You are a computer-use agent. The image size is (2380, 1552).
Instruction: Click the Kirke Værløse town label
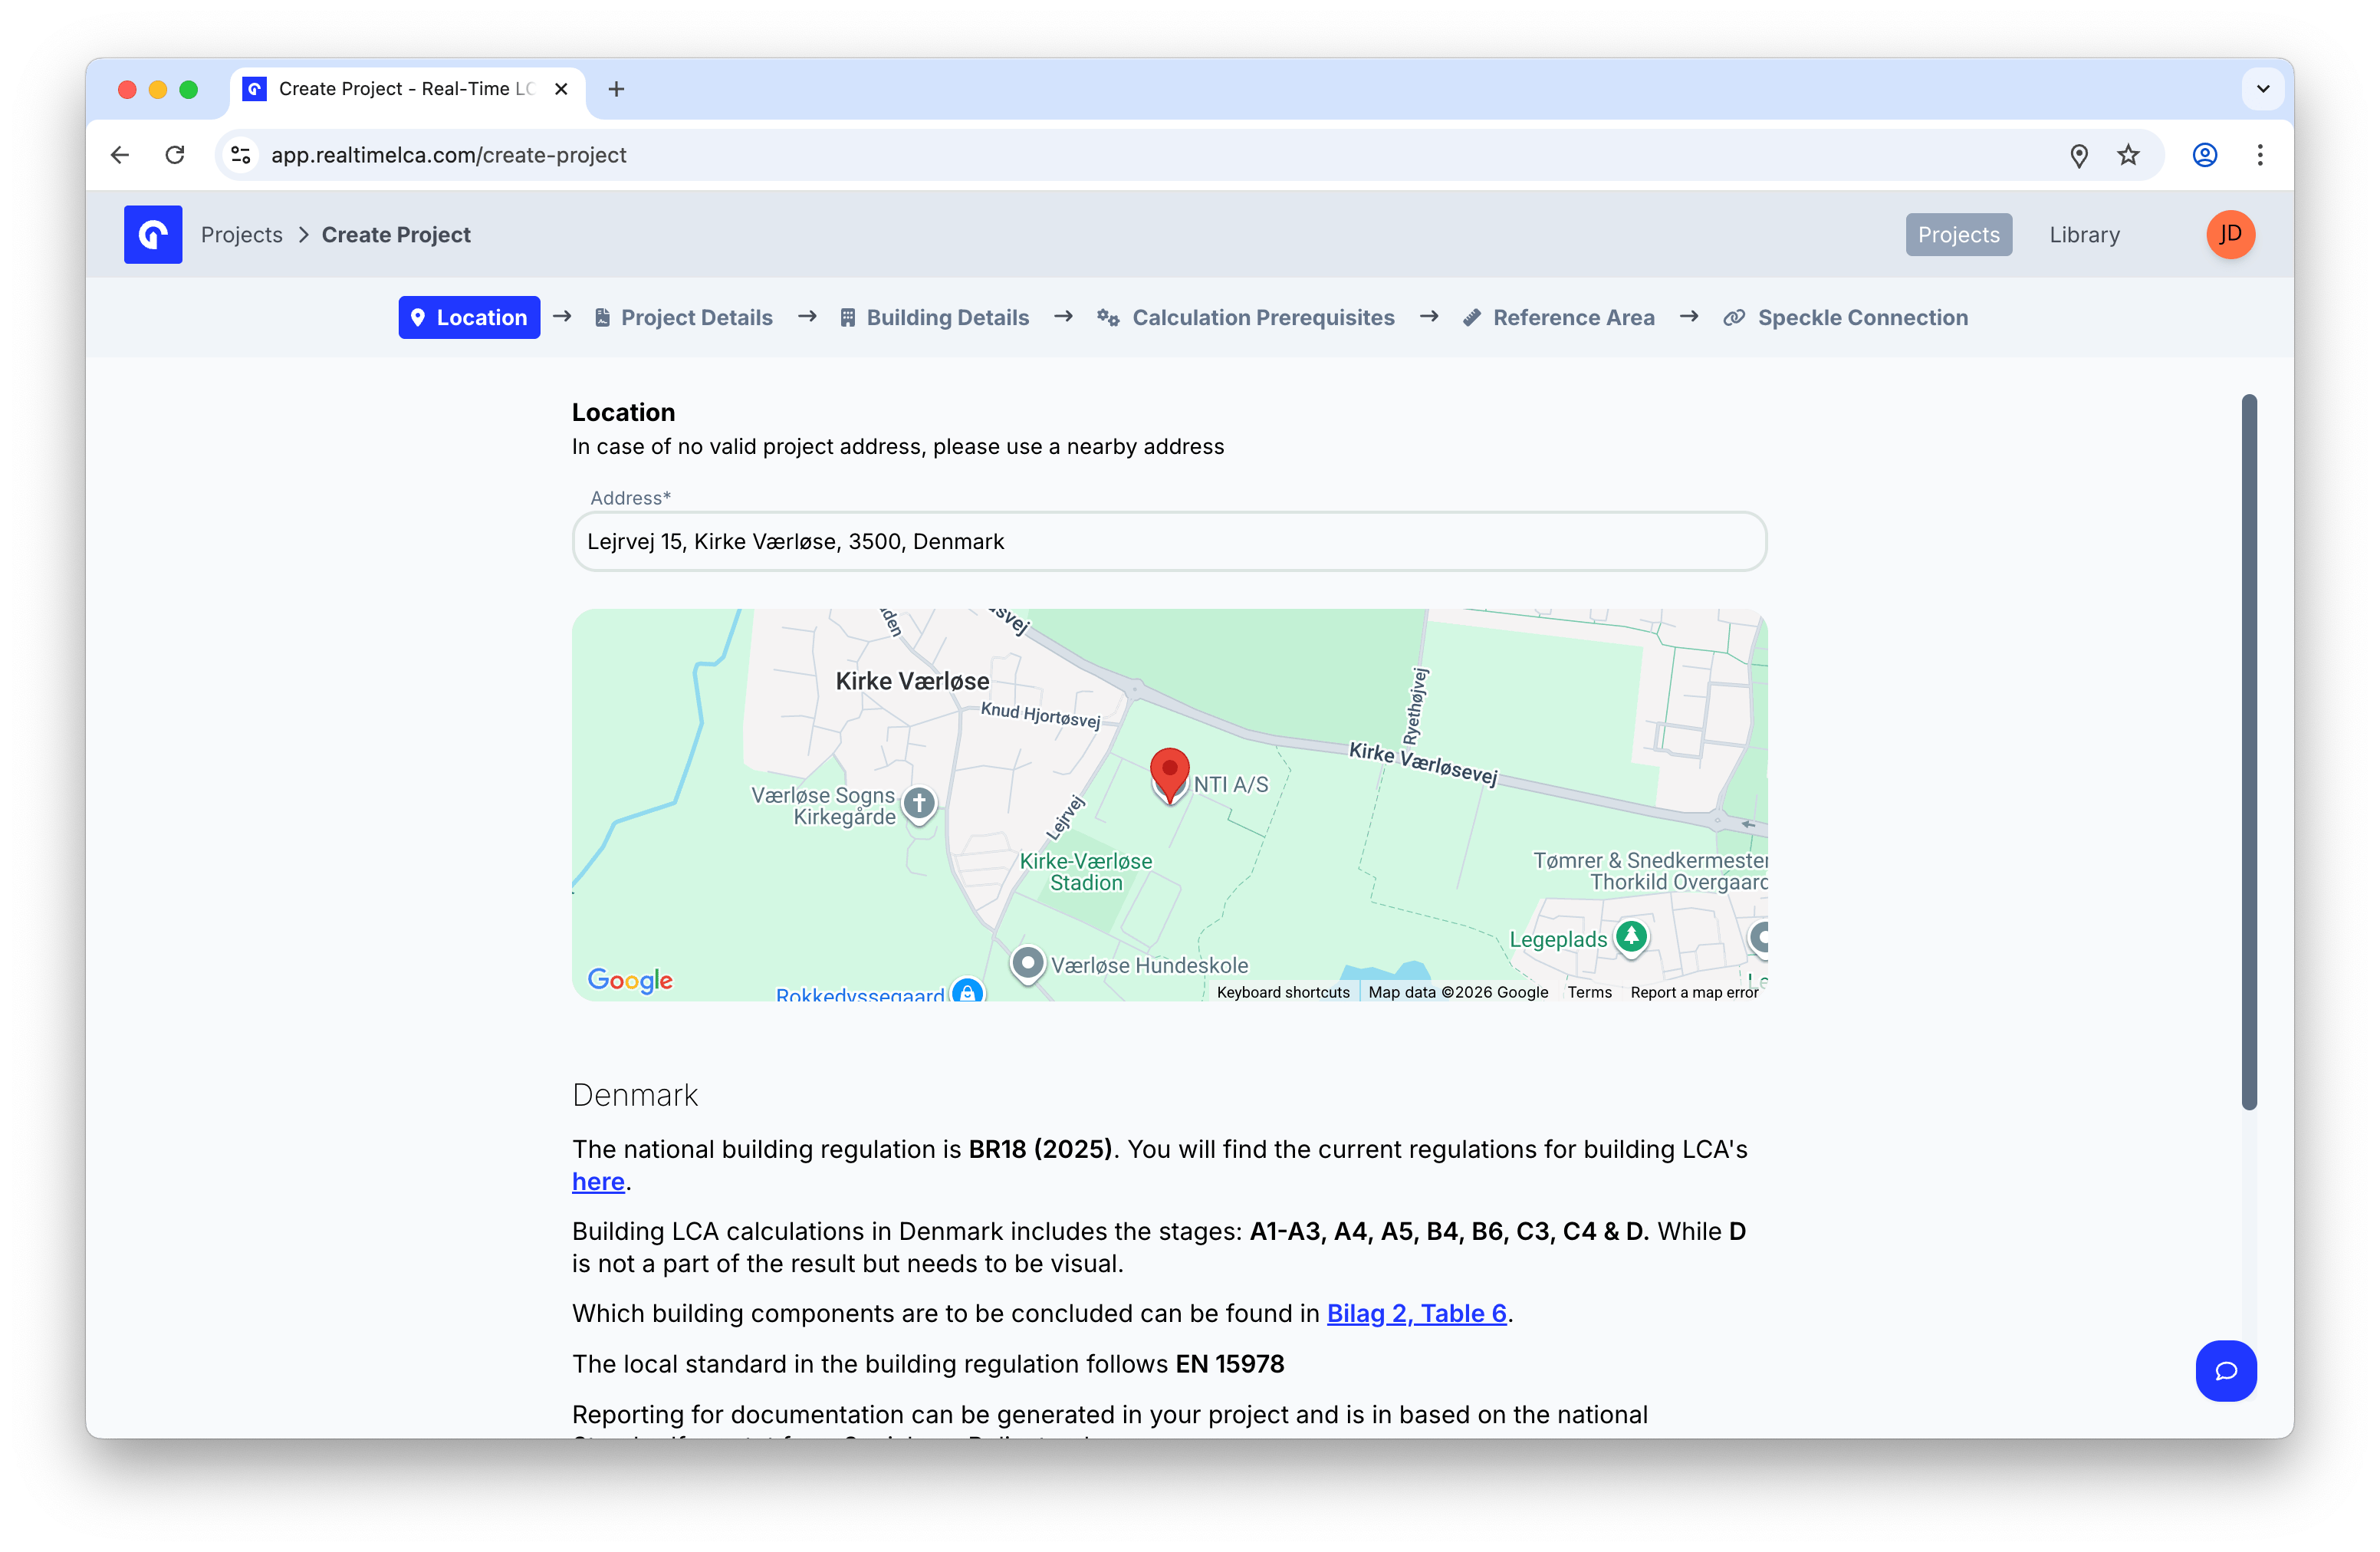[912, 681]
